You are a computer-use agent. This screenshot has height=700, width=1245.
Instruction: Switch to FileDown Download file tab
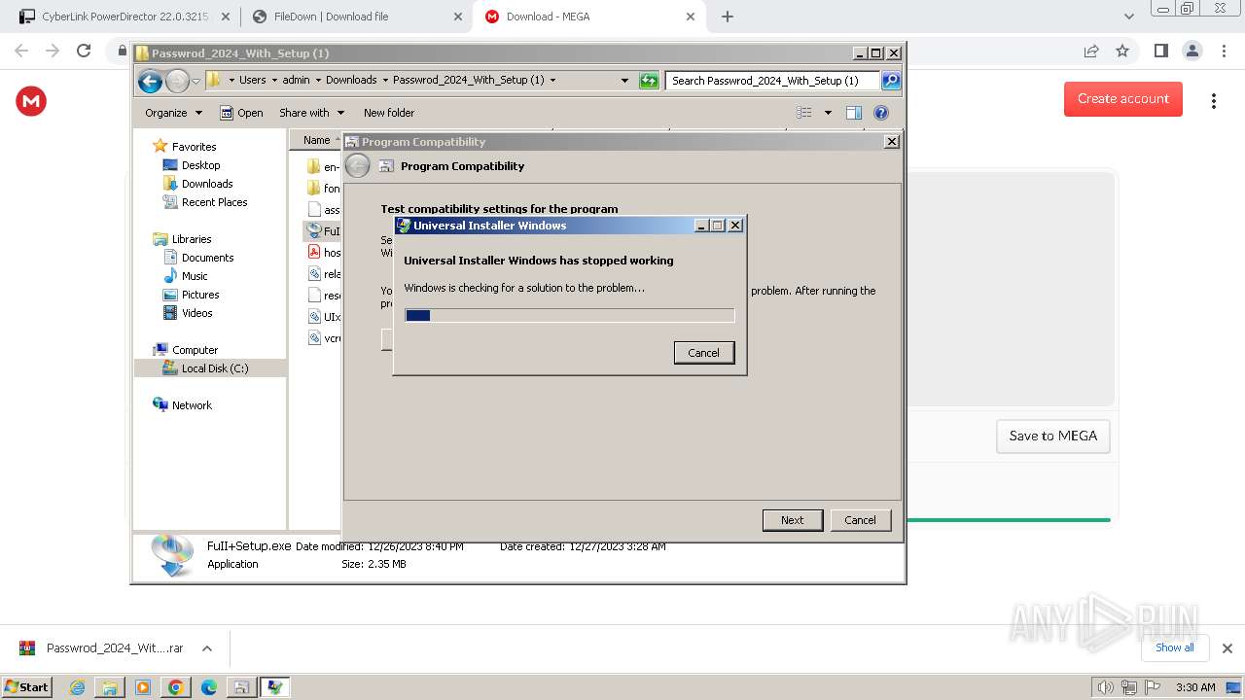pyautogui.click(x=357, y=17)
